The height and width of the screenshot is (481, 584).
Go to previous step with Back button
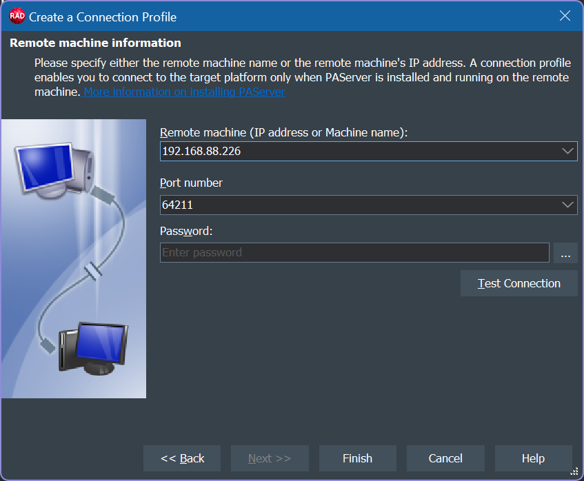click(x=182, y=458)
